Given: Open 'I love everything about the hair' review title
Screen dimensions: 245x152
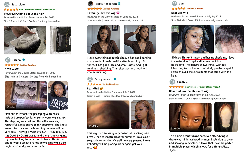Looking at the screenshot, I should [24, 14].
